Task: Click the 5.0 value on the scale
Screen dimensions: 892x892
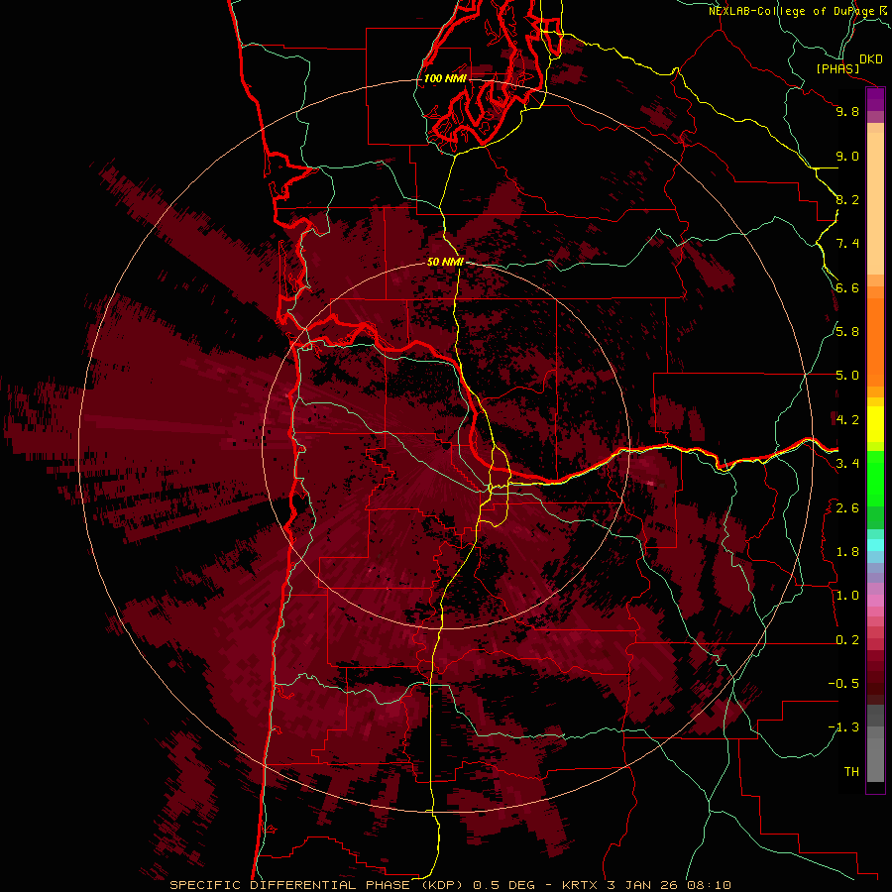Action: click(x=847, y=376)
